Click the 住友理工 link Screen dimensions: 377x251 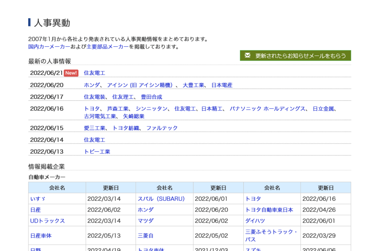coord(123,97)
